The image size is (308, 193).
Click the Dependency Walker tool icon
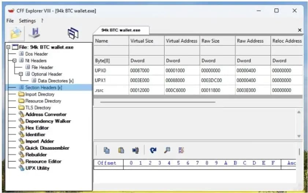(21, 121)
